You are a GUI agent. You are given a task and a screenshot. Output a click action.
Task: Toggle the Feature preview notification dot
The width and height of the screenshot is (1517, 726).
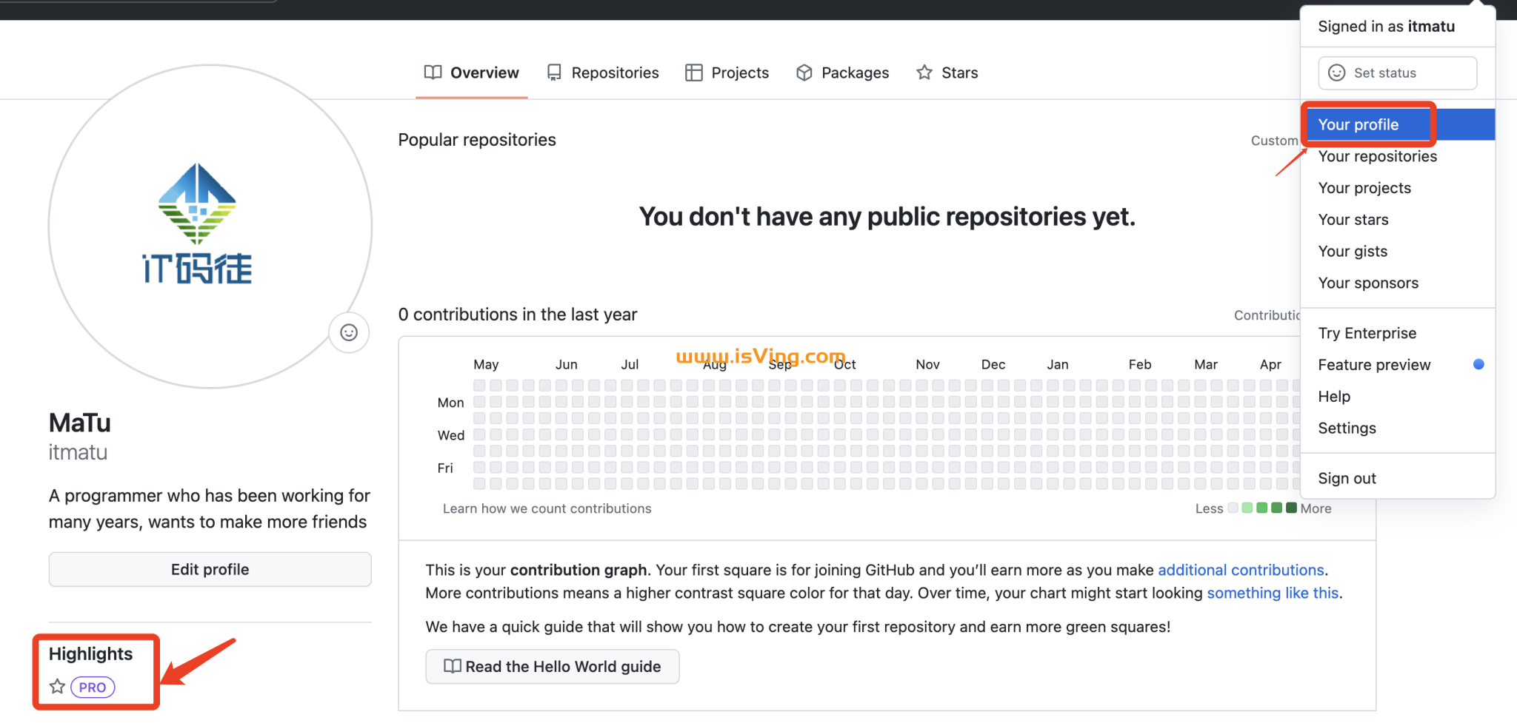(x=1478, y=363)
